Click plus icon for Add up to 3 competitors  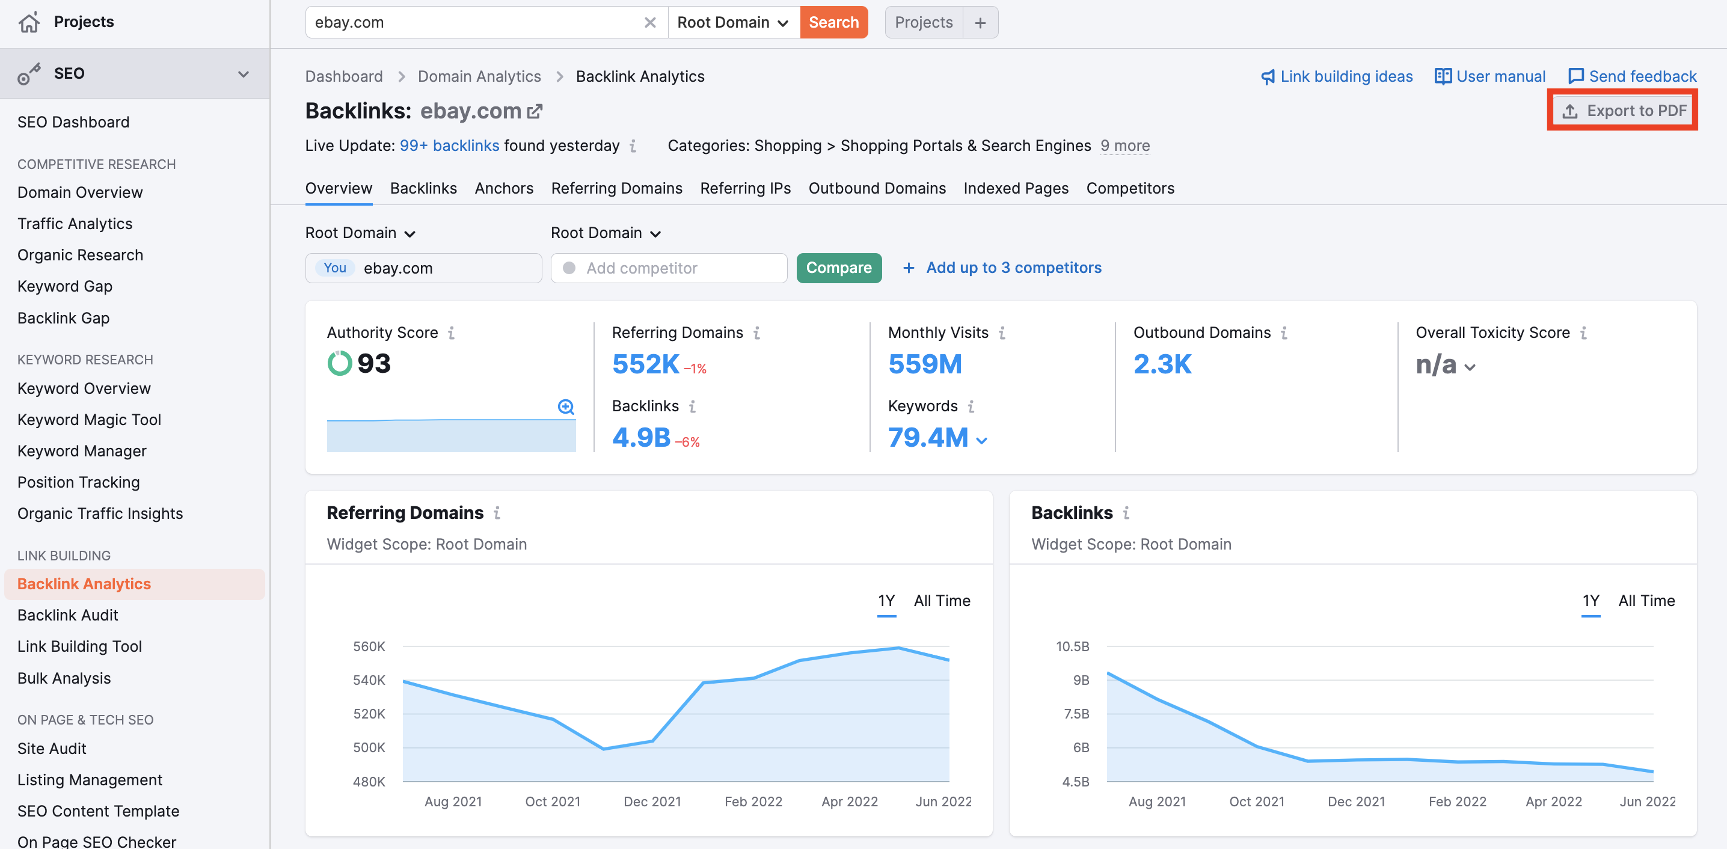tap(909, 268)
